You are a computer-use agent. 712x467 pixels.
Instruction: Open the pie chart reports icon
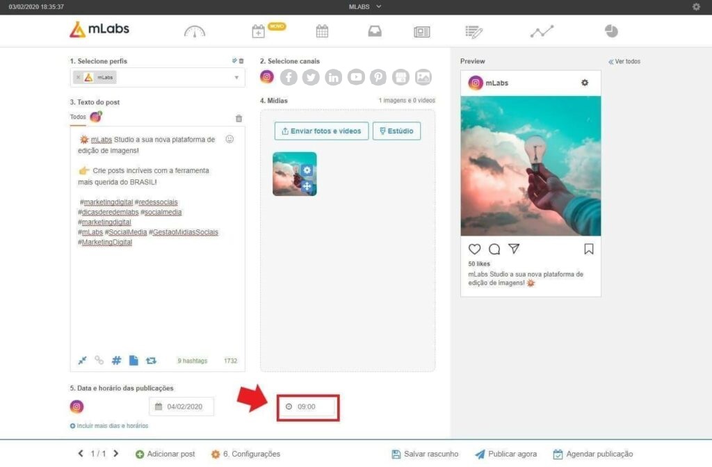(611, 31)
